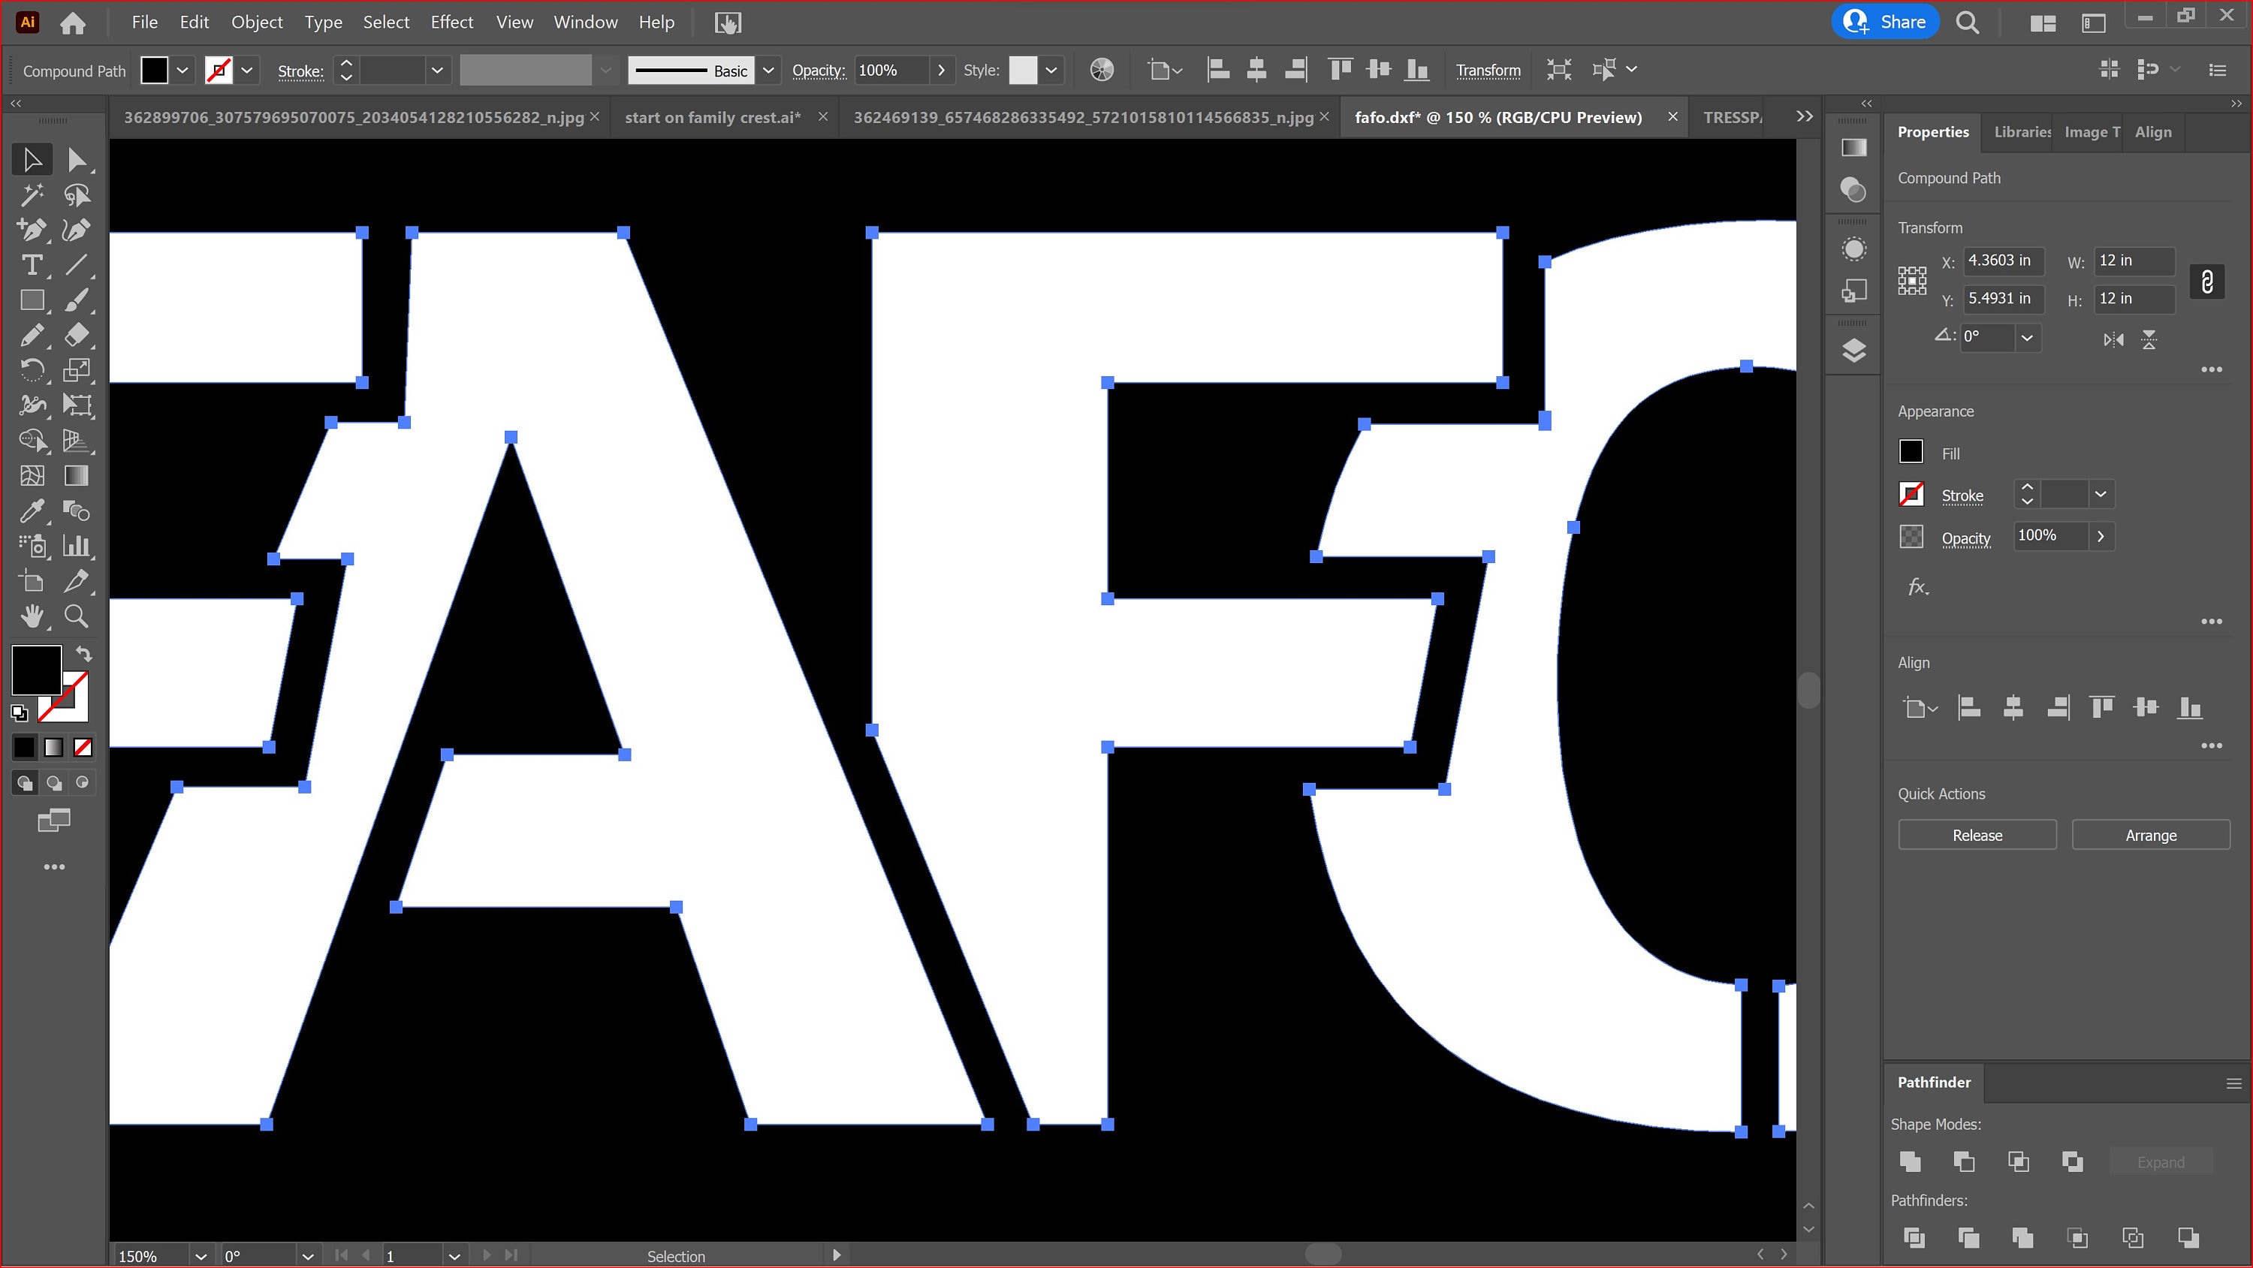Toggle the width-height constrain proportions link
This screenshot has height=1268, width=2253.
coord(2207,281)
